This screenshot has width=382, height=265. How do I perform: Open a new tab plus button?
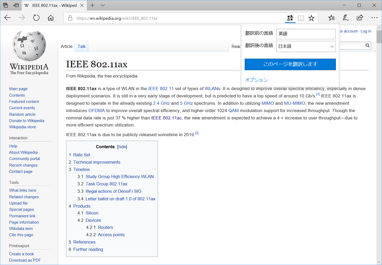(92, 5)
